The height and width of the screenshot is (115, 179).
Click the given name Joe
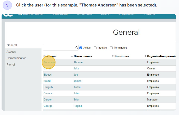point(76,75)
